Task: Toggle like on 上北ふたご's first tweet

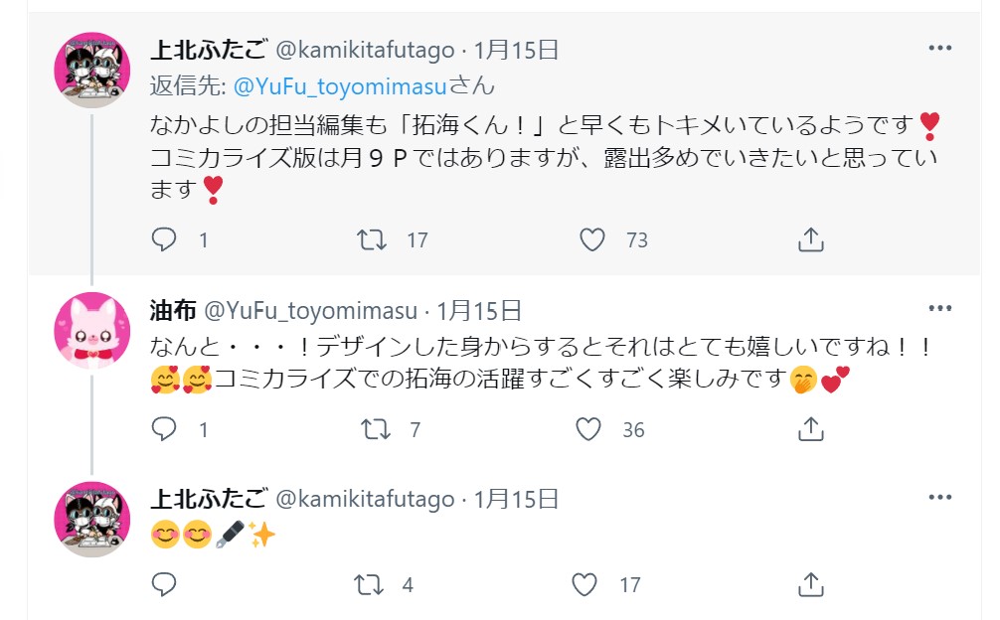Action: [593, 238]
